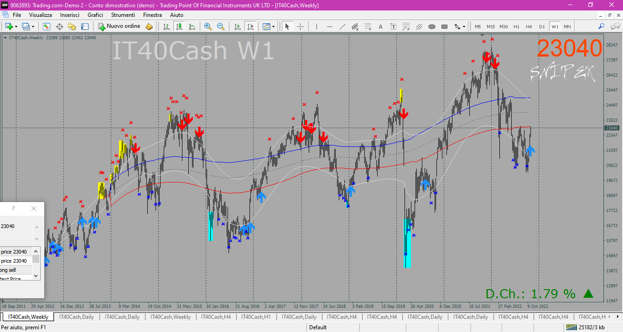
Task: Close the small popup dialog
Action: (x=34, y=208)
